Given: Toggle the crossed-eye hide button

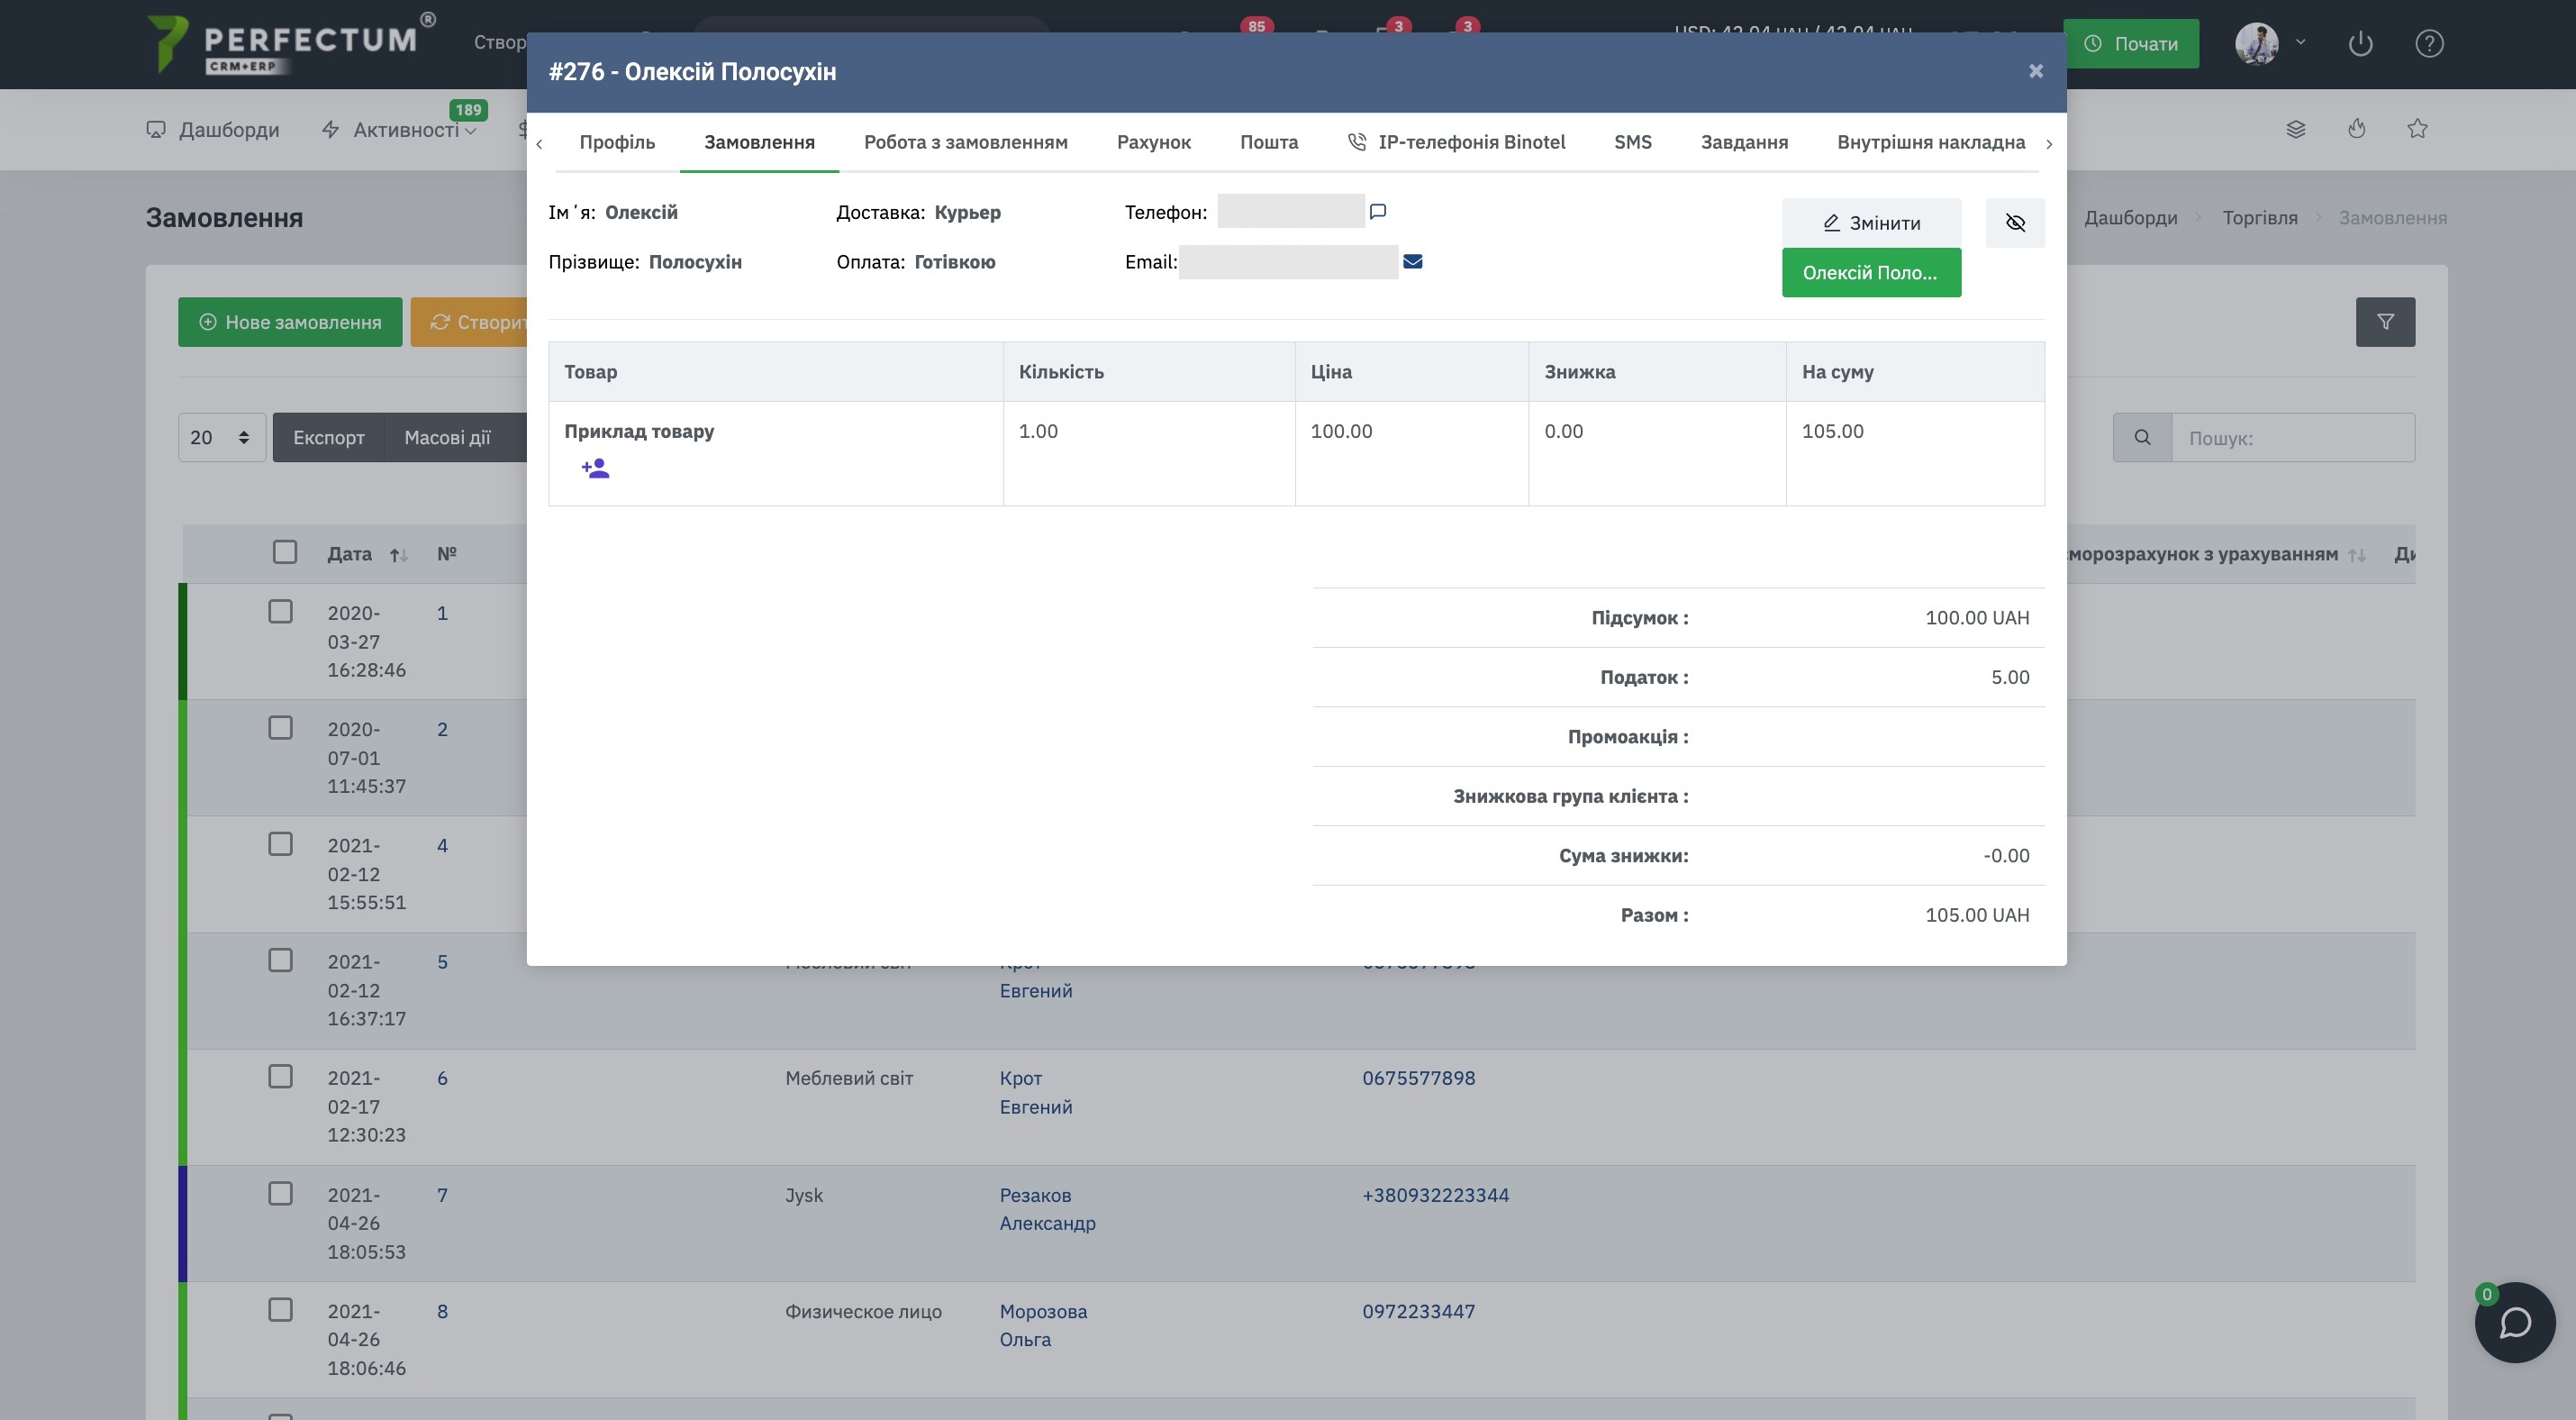Looking at the screenshot, I should pos(2015,223).
